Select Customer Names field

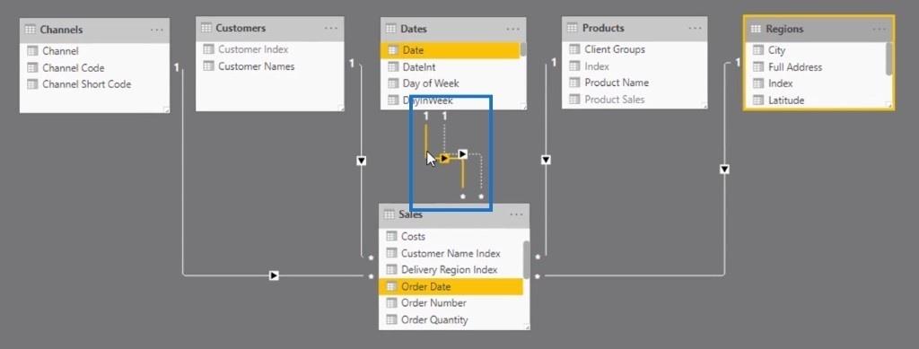tap(256, 66)
